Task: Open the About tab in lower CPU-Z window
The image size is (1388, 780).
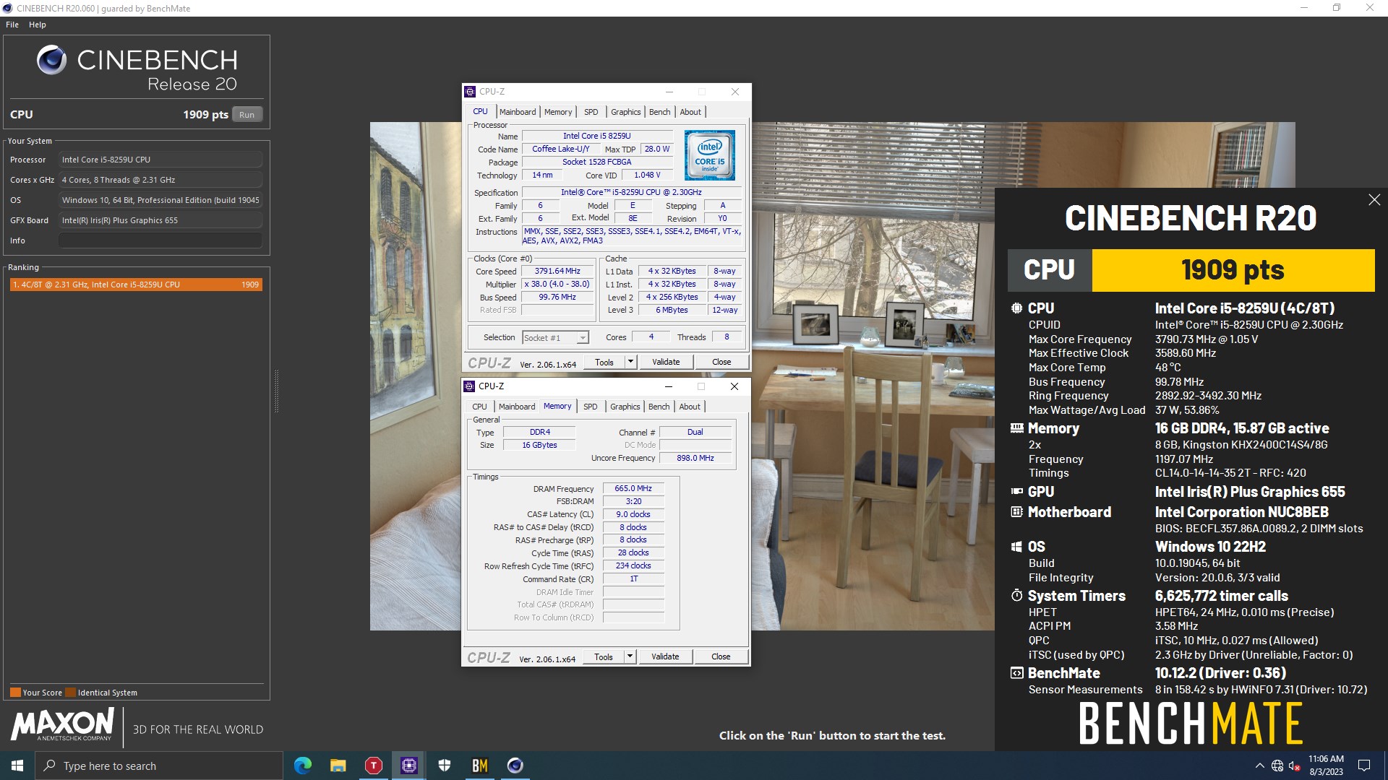Action: (690, 407)
